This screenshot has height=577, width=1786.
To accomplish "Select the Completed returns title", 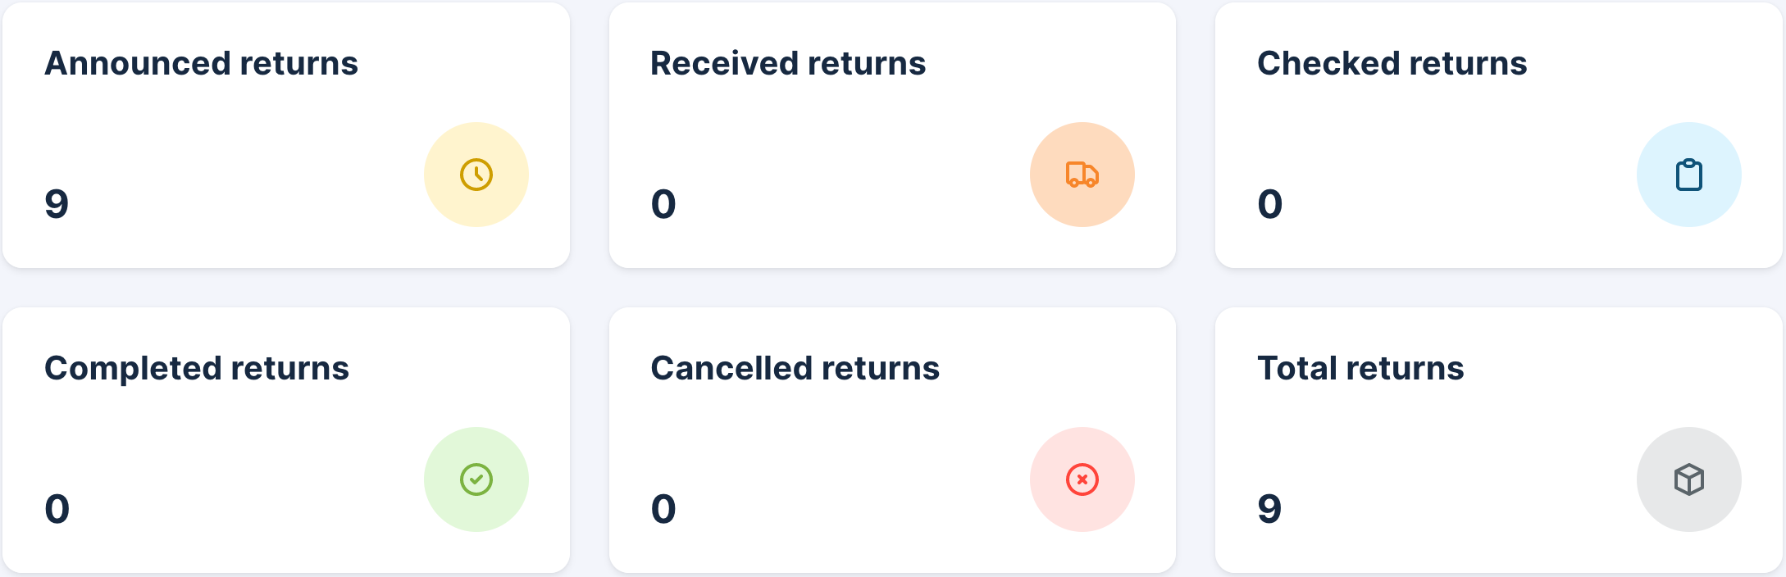I will (x=197, y=368).
